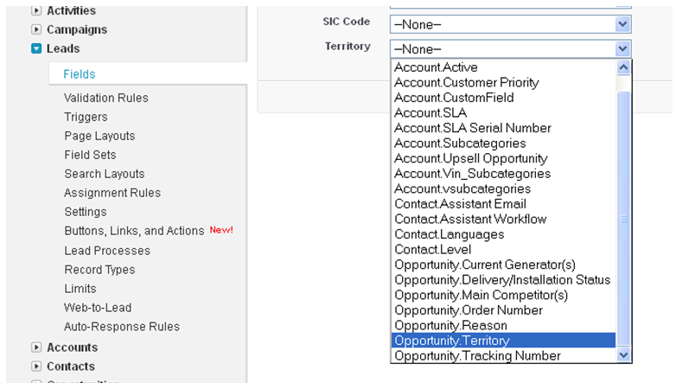676x383 pixels.
Task: Click the dropdown list scrollbar thumb
Action: coord(623,216)
